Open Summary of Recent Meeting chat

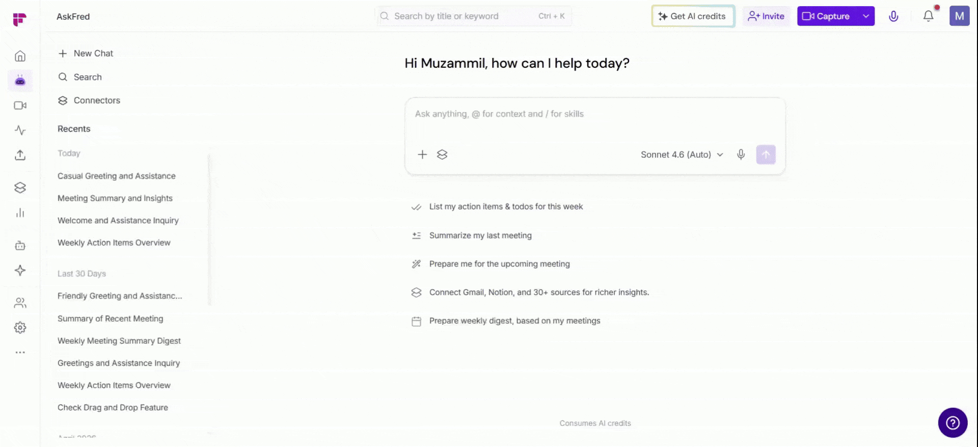111,319
